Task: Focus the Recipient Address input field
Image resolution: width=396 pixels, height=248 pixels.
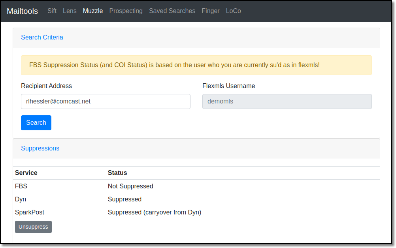Action: pos(106,101)
